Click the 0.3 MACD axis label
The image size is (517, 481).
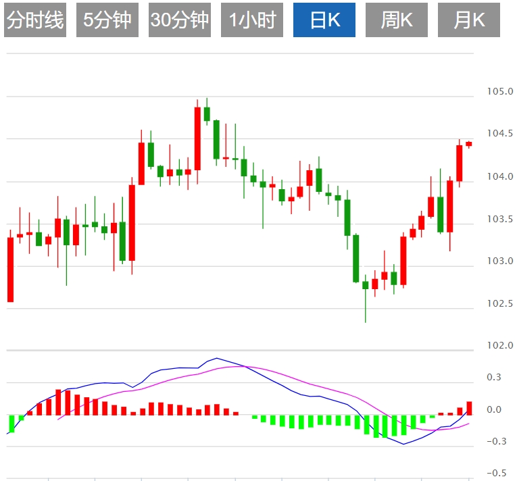[493, 377]
